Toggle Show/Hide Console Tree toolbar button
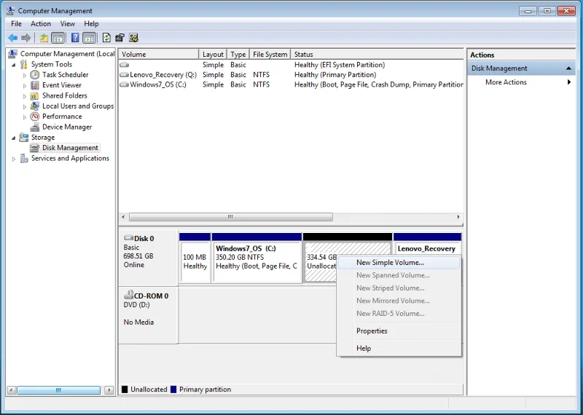The image size is (583, 415). 58,38
